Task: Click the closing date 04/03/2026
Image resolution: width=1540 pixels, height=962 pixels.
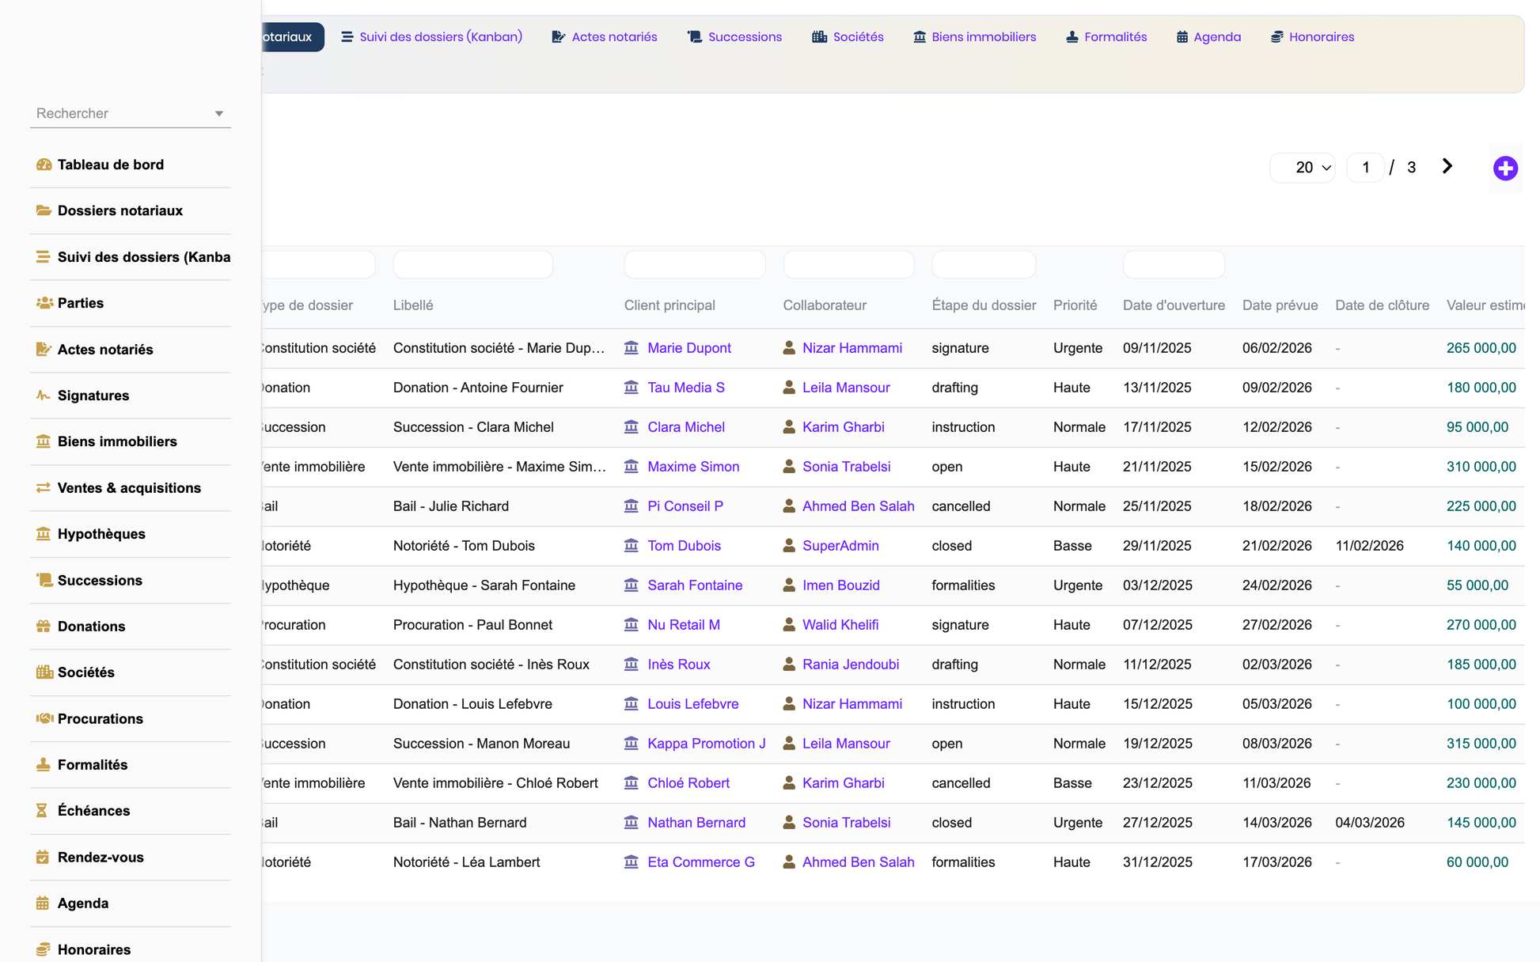Action: click(x=1369, y=822)
